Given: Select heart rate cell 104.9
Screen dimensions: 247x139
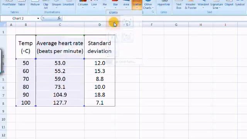Looking at the screenshot, I should [x=60, y=95].
